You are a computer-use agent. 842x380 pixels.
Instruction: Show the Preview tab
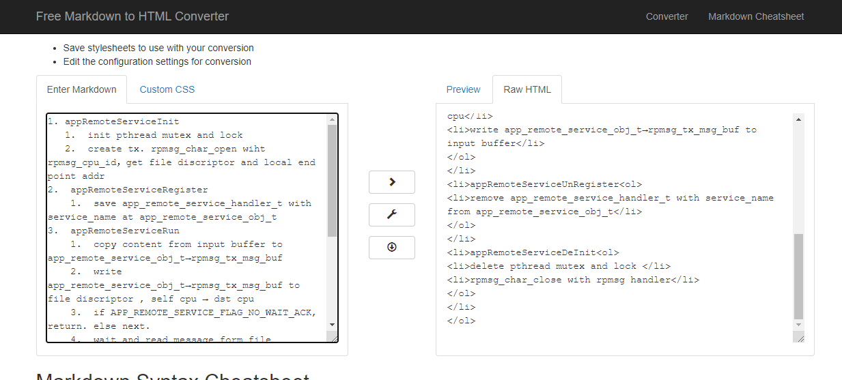coord(464,89)
